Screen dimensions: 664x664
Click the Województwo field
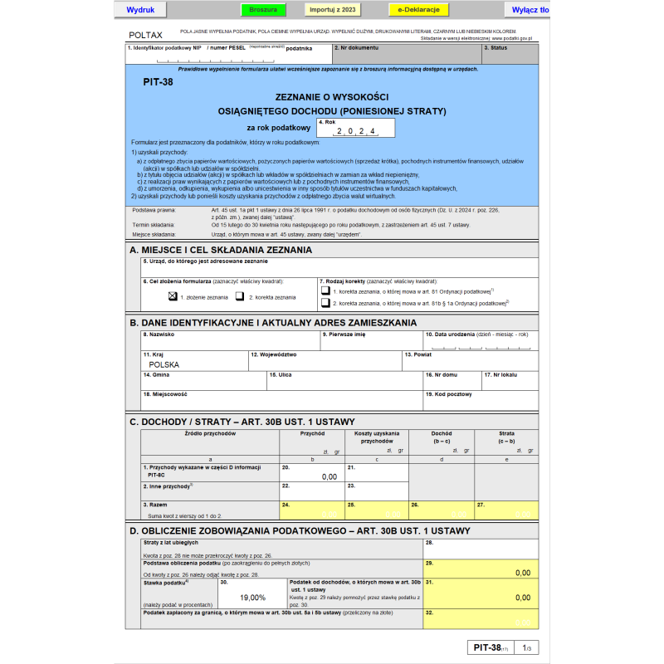(324, 364)
